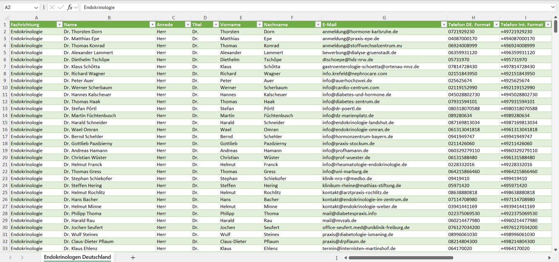Click the horizontal scrollbar right arrow
Viewport: 559px width, 262px height.
pyautogui.click(x=549, y=258)
